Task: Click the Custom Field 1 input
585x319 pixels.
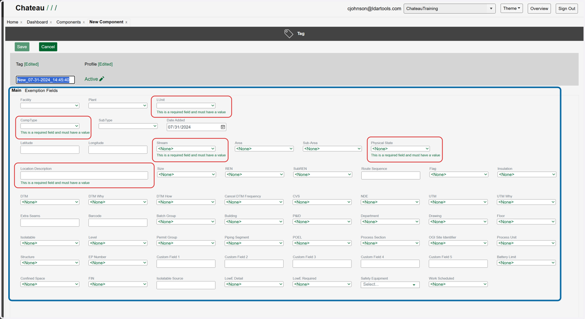Action: coord(186,263)
